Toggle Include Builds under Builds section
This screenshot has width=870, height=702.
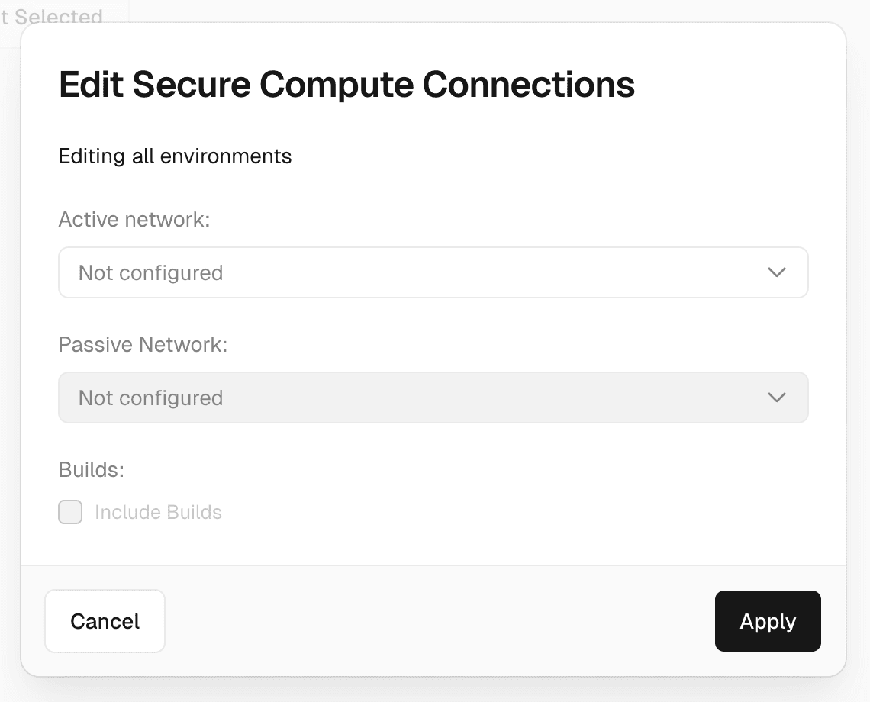coord(69,512)
